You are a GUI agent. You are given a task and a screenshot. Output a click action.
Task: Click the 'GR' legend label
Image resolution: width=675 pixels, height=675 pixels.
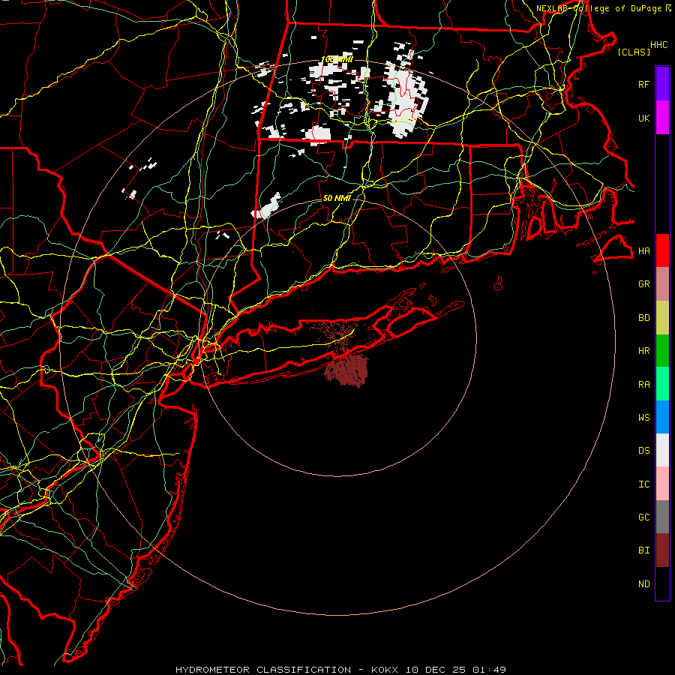tap(643, 284)
